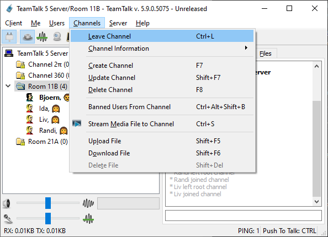Click the speaker volume icon

point(7,203)
